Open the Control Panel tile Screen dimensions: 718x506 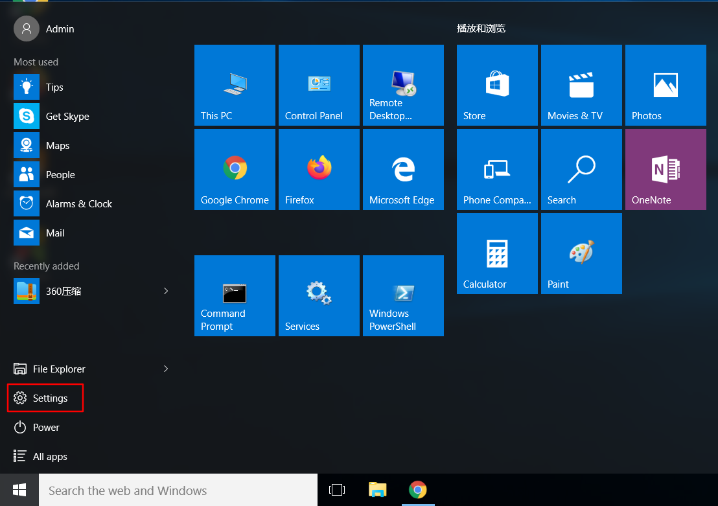point(319,85)
